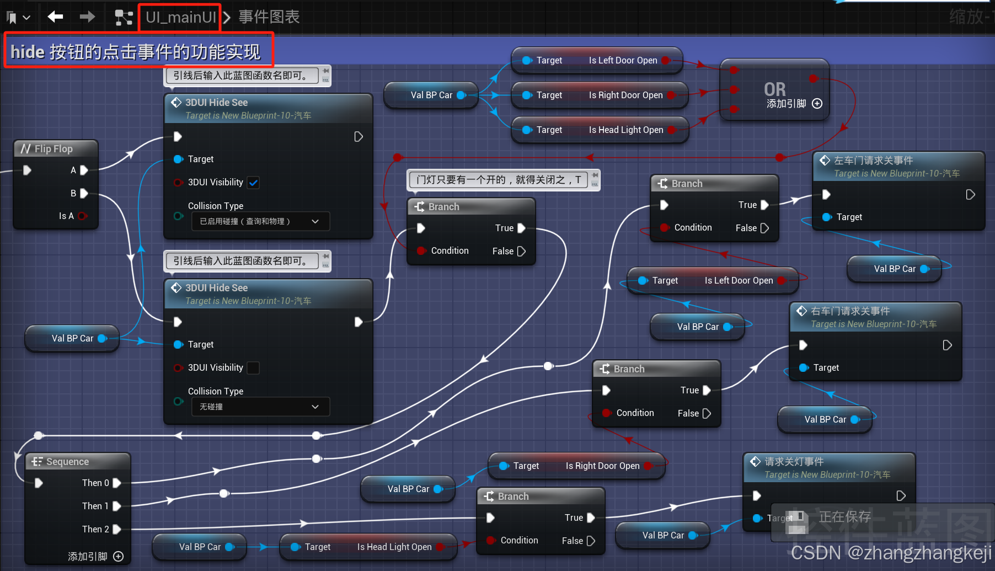Viewport: 995px width, 571px height.
Task: Open Collision Type dropdown showing 已启用碰撞
Action: (x=260, y=221)
